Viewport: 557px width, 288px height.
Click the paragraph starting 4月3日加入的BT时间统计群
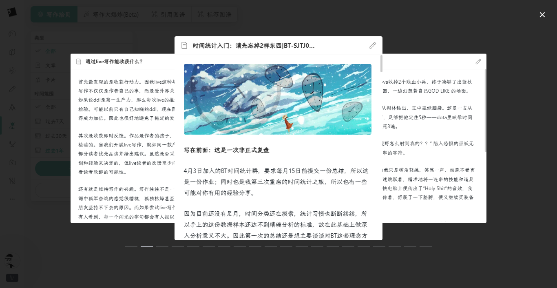pyautogui.click(x=276, y=182)
